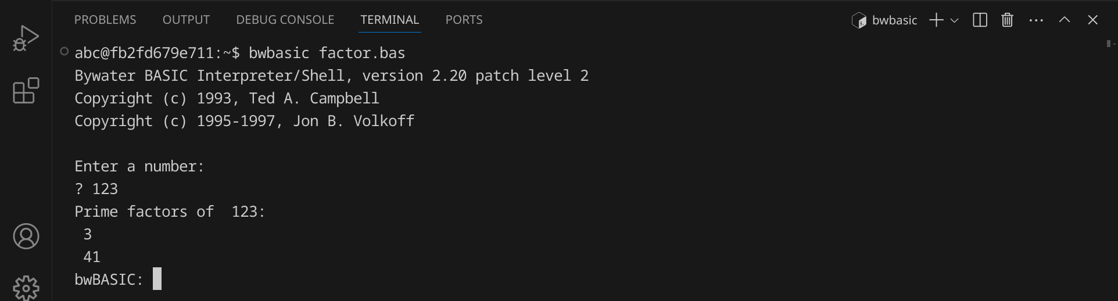Split the terminal pane
The image size is (1118, 301).
[x=980, y=20]
